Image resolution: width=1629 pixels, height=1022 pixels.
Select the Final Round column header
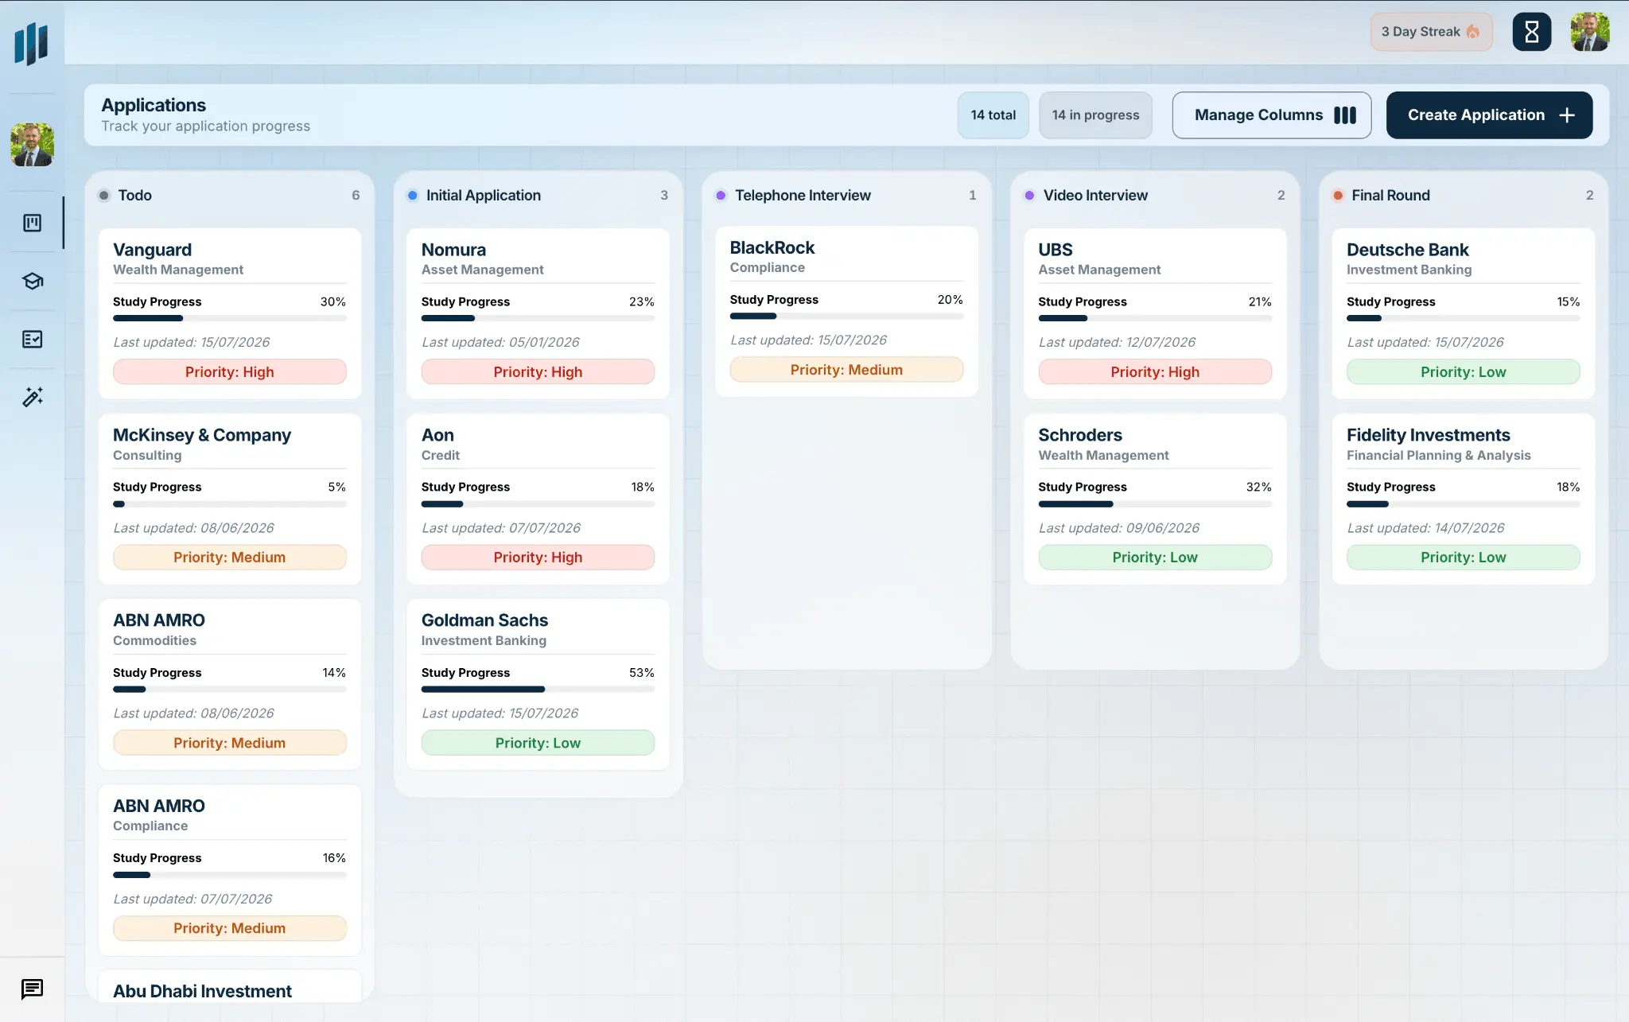[x=1464, y=195]
